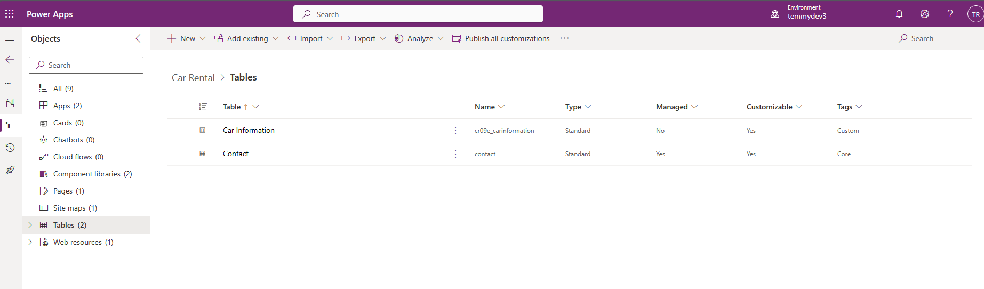Open the Customizable column dropdown
The image size is (984, 289).
click(x=799, y=107)
